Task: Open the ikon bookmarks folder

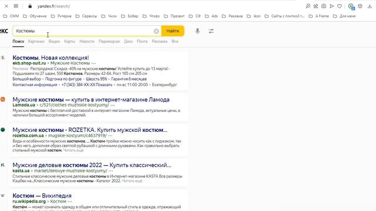Action: [254, 16]
